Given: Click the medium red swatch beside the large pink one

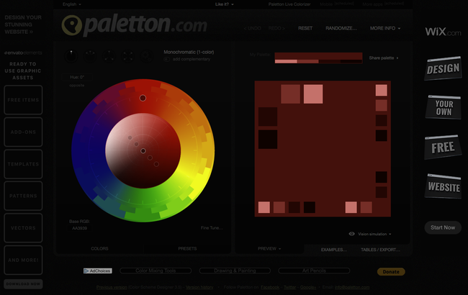Looking at the screenshot, I should [290, 94].
